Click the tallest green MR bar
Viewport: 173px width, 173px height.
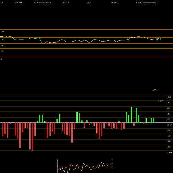point(131,115)
